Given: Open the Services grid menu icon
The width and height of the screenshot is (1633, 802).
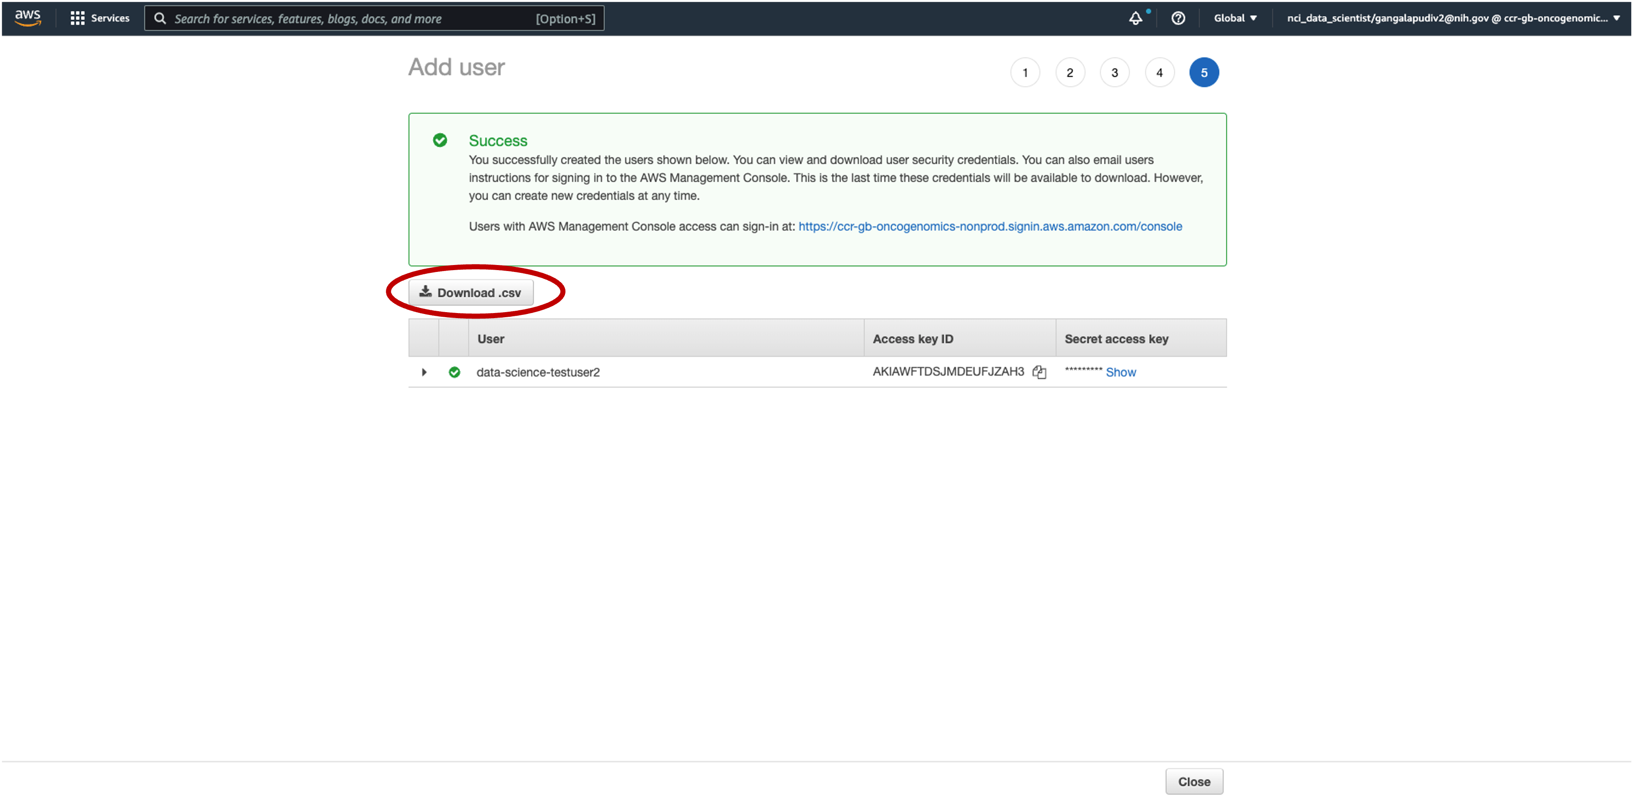Looking at the screenshot, I should coord(78,18).
